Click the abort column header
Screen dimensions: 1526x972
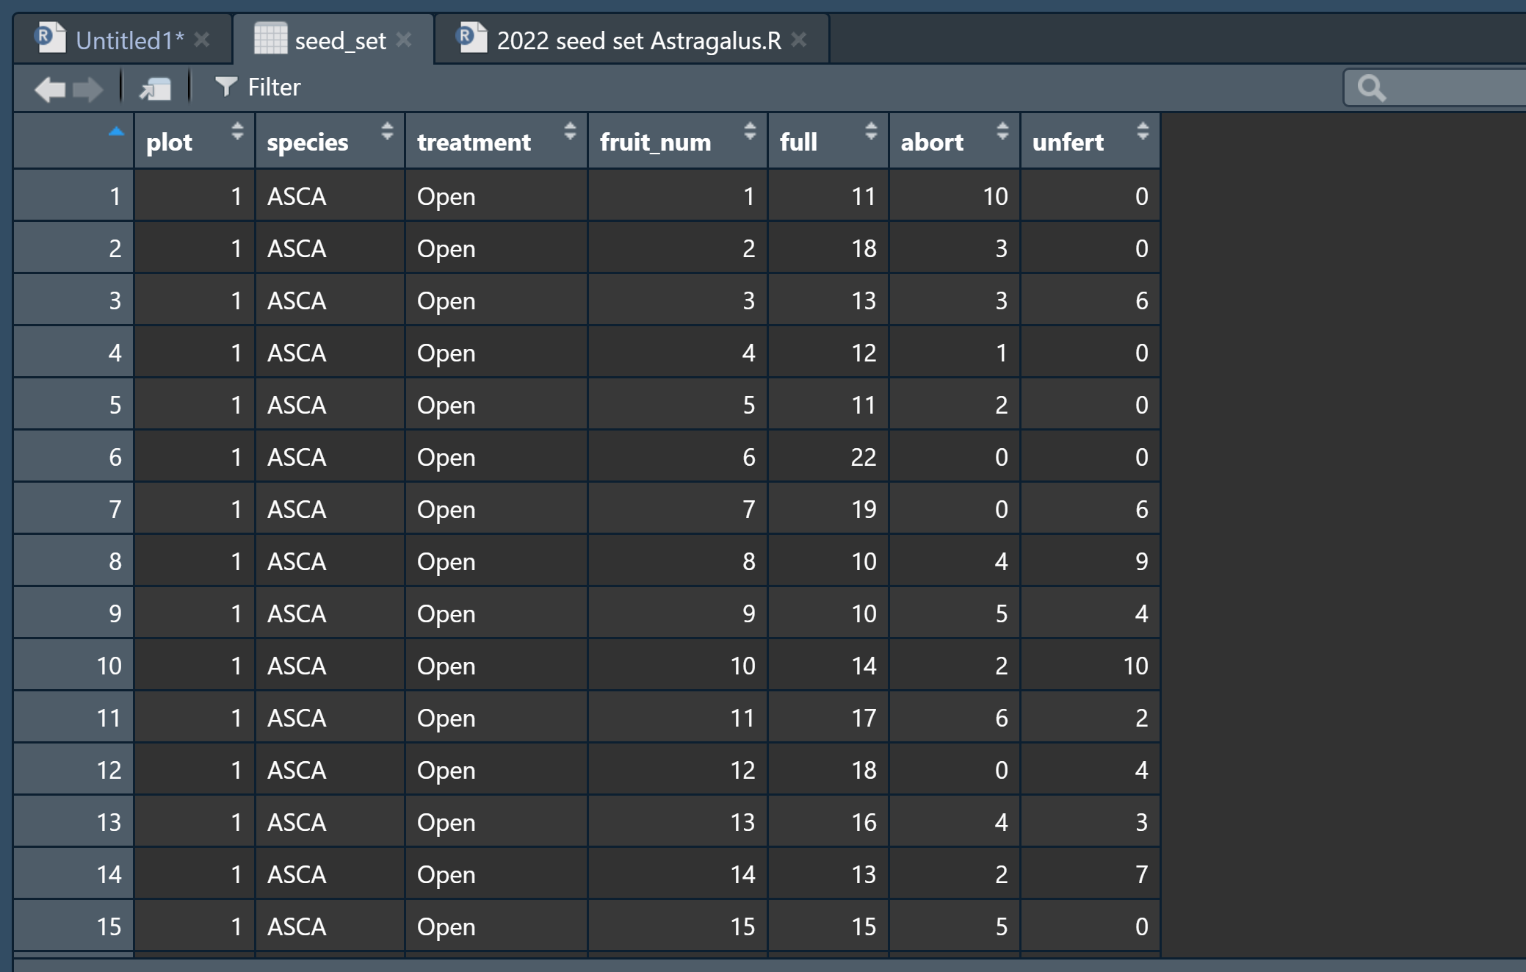click(931, 142)
